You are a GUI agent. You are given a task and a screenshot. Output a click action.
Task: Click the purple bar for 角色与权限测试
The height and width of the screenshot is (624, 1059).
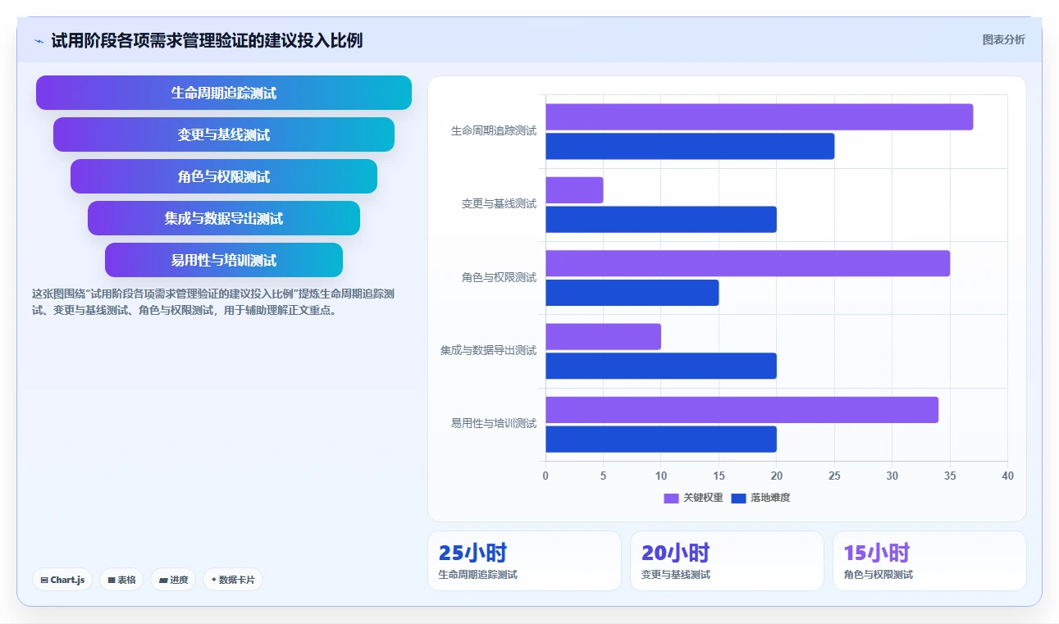point(747,263)
